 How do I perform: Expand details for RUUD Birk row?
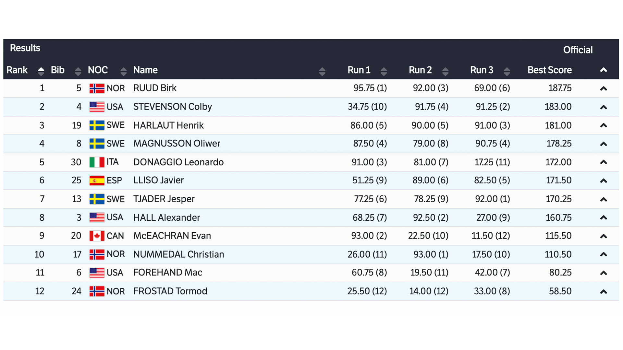604,88
